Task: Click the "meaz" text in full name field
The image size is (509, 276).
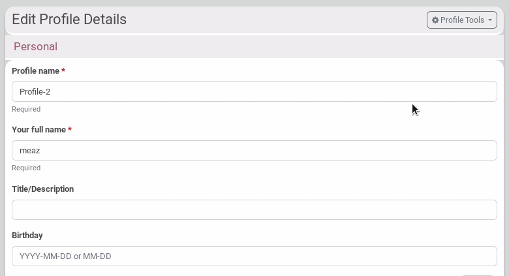Action: (x=30, y=151)
